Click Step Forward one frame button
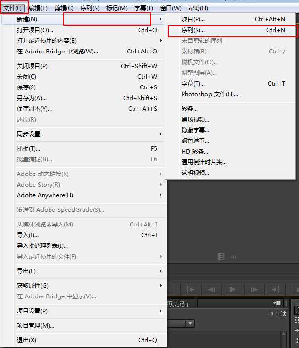 click(254, 289)
